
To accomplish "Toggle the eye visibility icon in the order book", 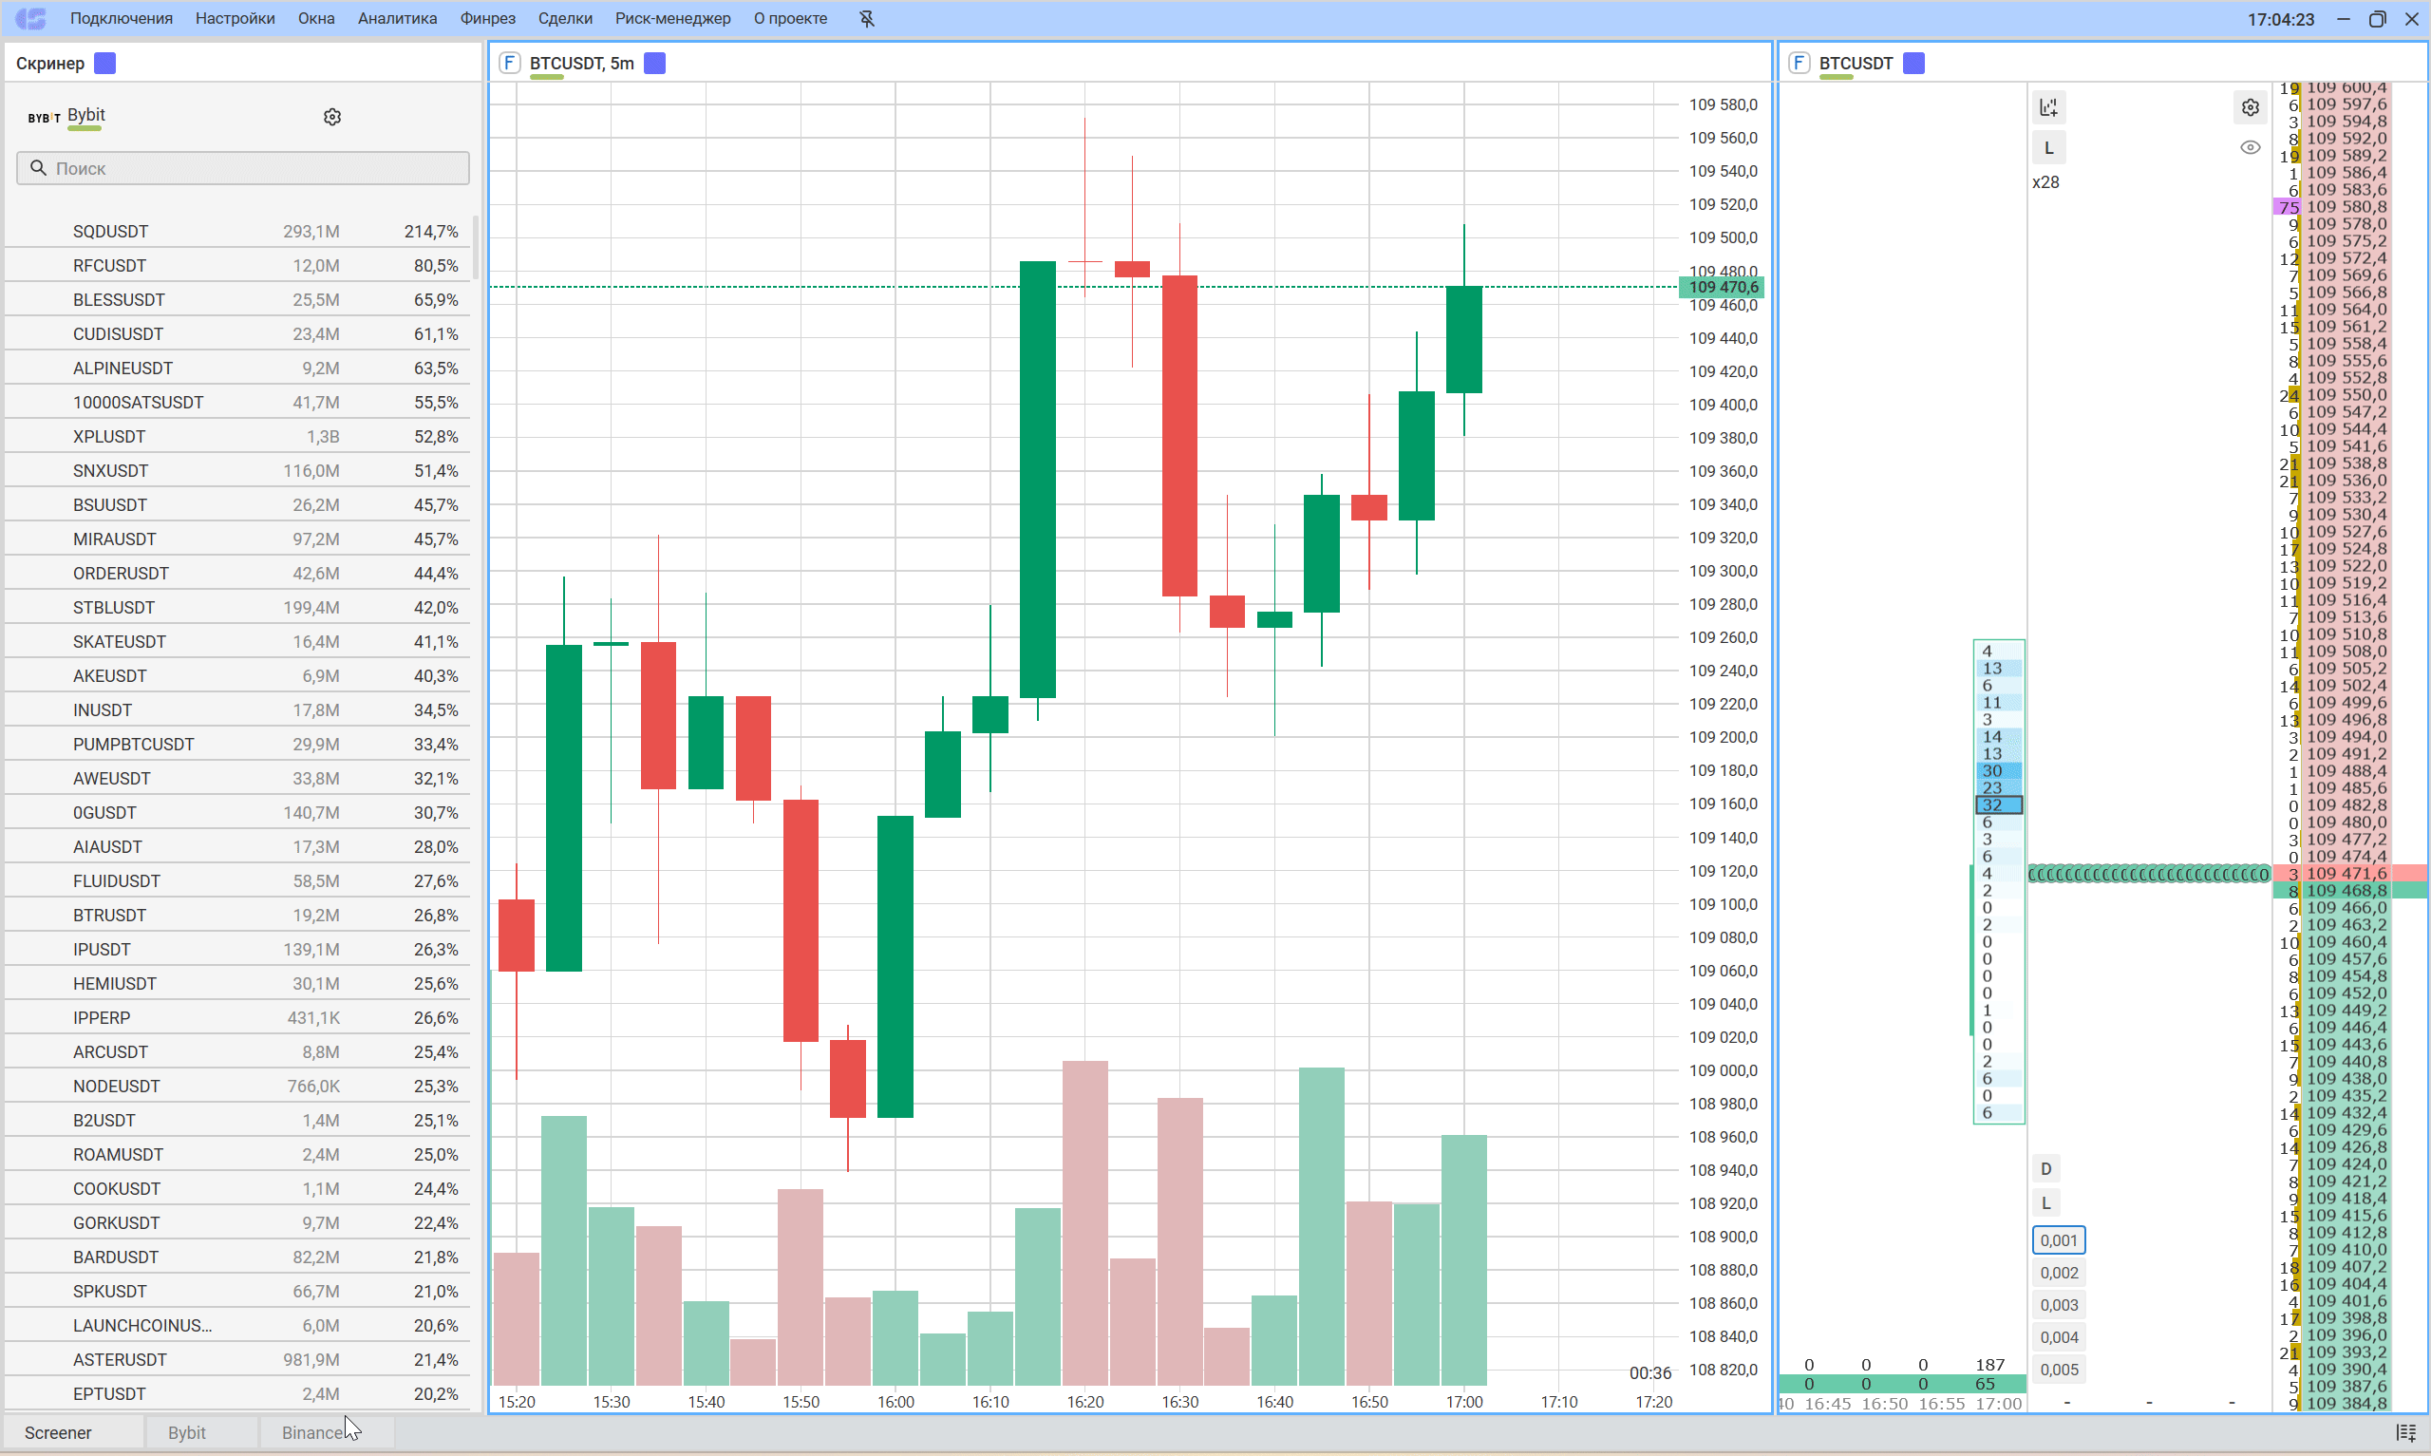I will coord(2250,148).
